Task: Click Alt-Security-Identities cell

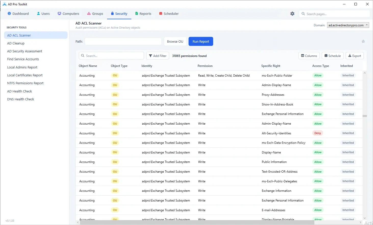Action: tap(276, 133)
